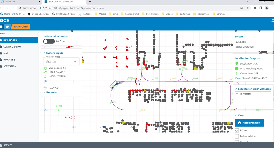Click the Map Loaded map icon
Screen dimensions: 274x148
[45, 68]
